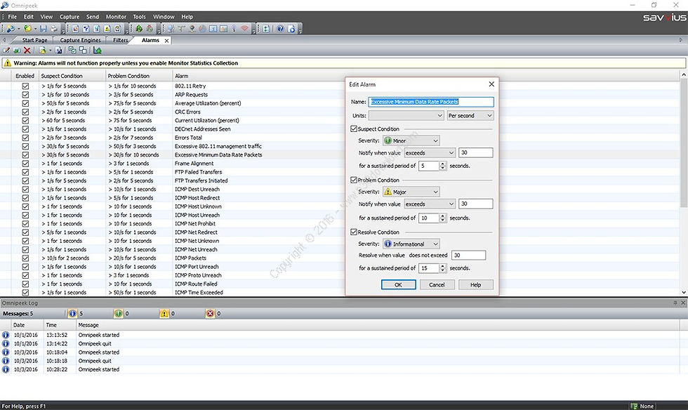688x410 pixels.
Task: Click the Disable All alarms icon
Action: tap(83, 51)
